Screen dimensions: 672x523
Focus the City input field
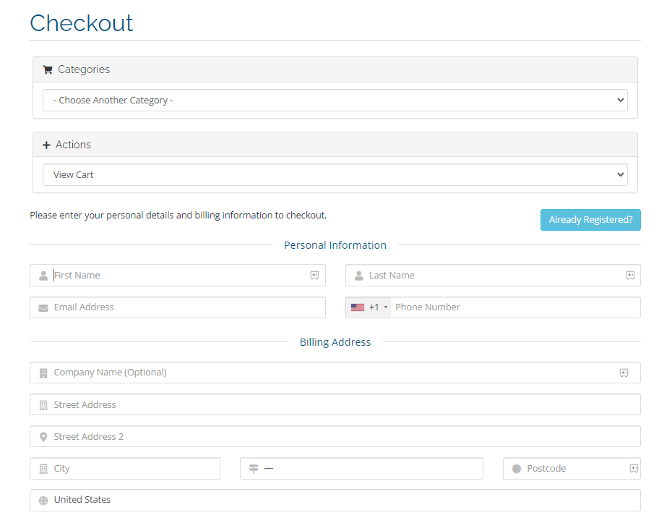pos(125,469)
